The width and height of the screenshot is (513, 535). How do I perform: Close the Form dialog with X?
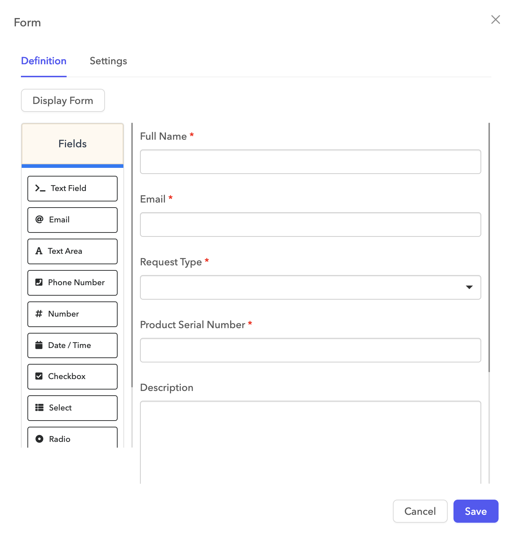pos(495,19)
